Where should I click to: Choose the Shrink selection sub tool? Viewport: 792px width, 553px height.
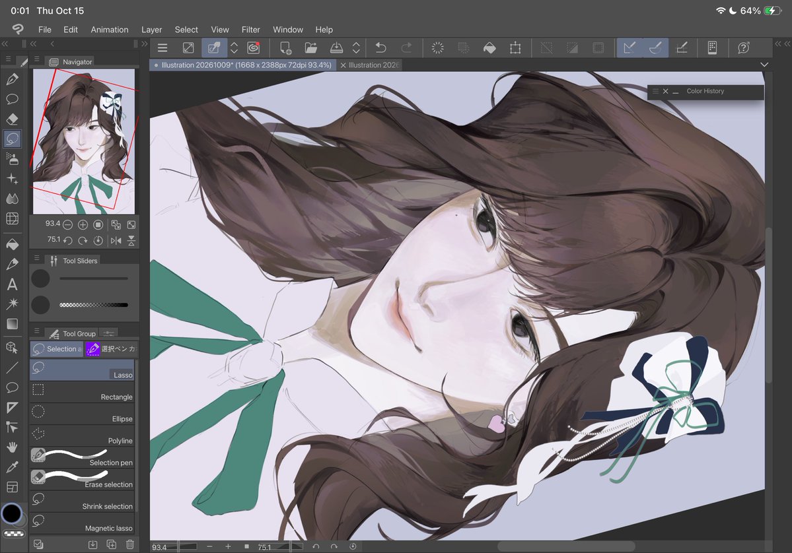pos(82,501)
